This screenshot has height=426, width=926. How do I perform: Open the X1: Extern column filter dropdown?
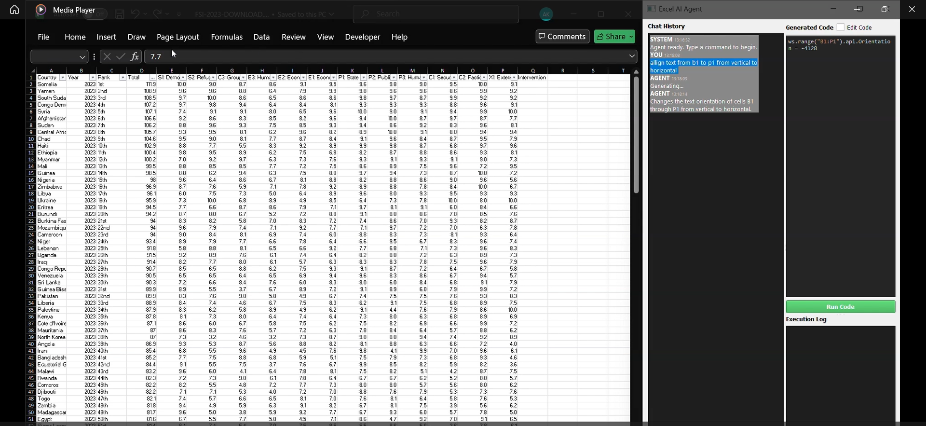pyautogui.click(x=514, y=78)
